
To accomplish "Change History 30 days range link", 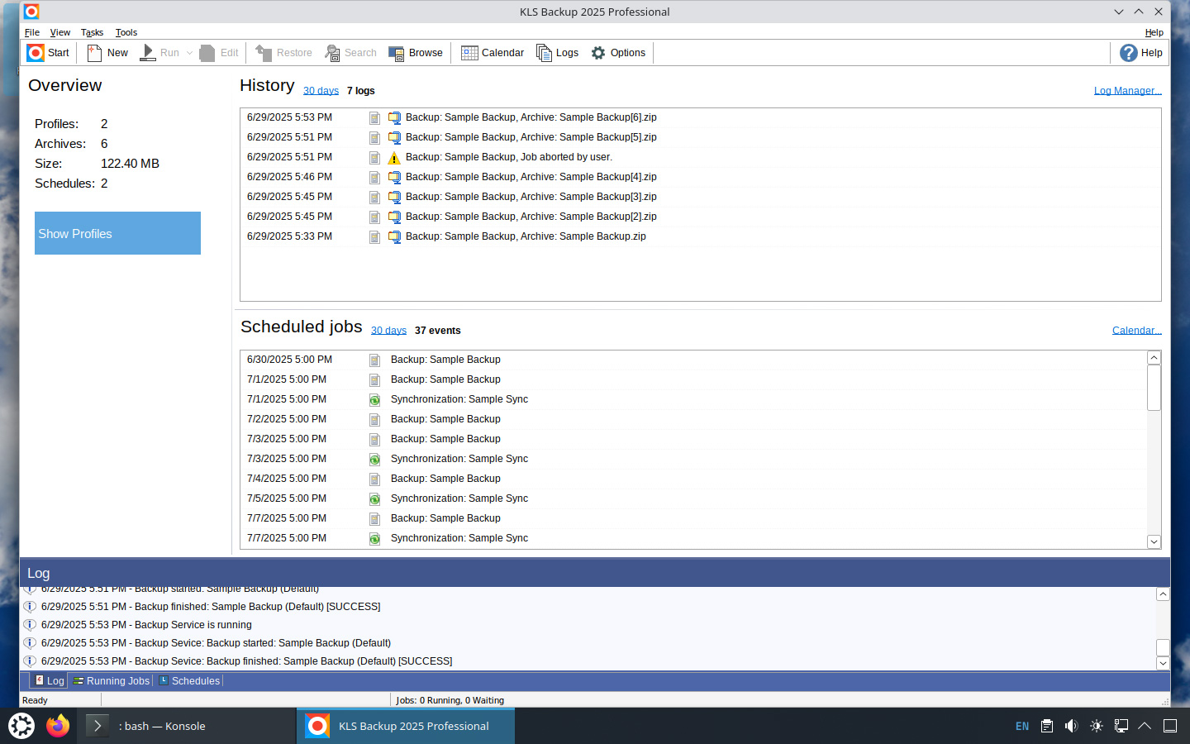I will (321, 91).
